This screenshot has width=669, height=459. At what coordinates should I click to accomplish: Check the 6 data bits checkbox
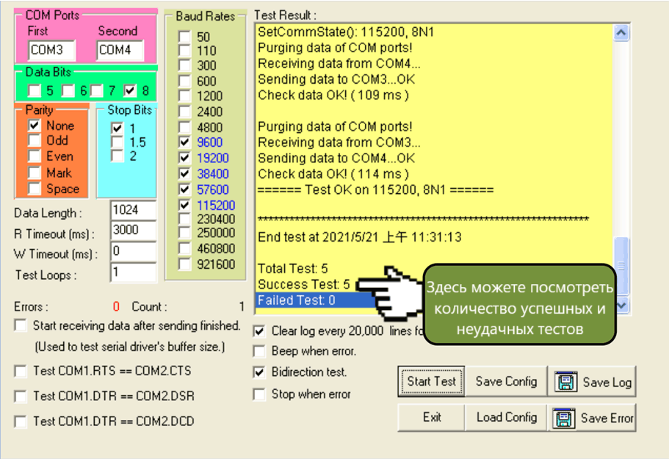(68, 90)
